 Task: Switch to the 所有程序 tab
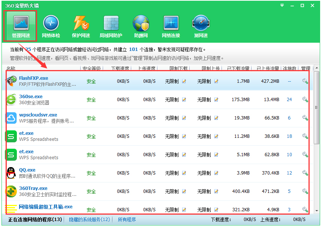click(x=127, y=220)
